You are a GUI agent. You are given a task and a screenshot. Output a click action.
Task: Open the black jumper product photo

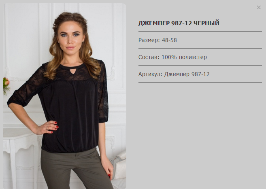[64, 96]
